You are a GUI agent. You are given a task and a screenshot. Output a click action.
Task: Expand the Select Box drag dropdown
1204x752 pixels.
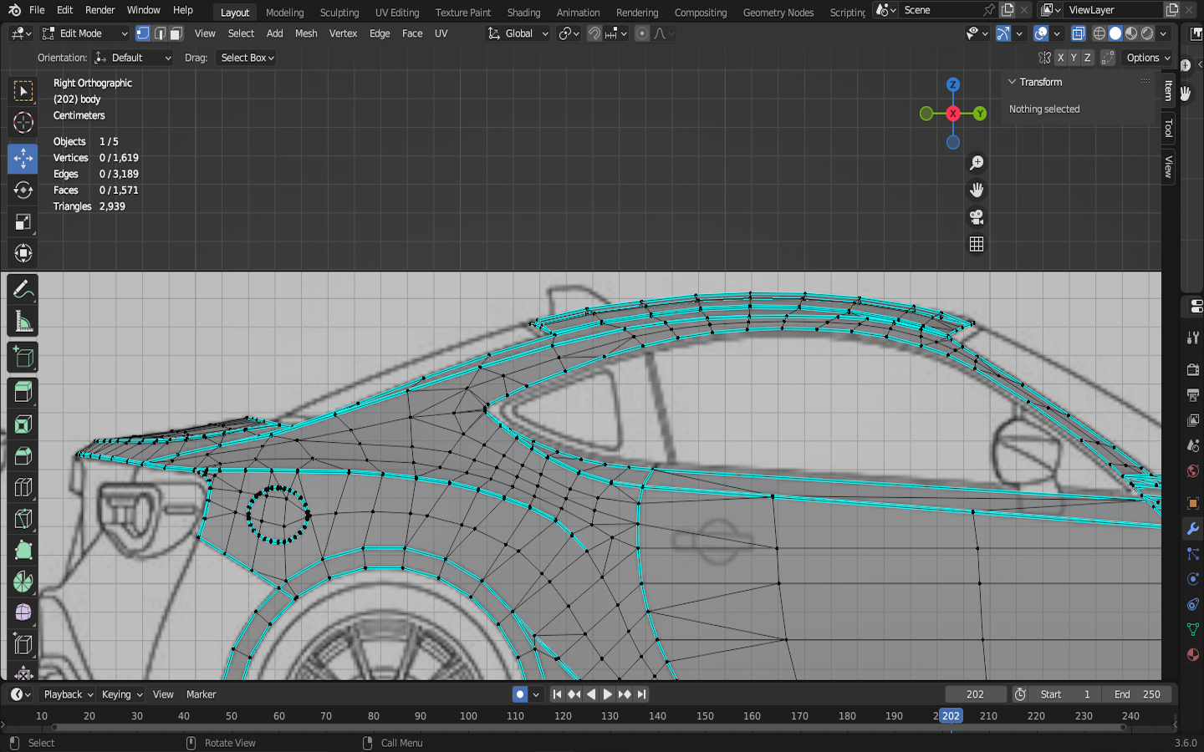[247, 58]
